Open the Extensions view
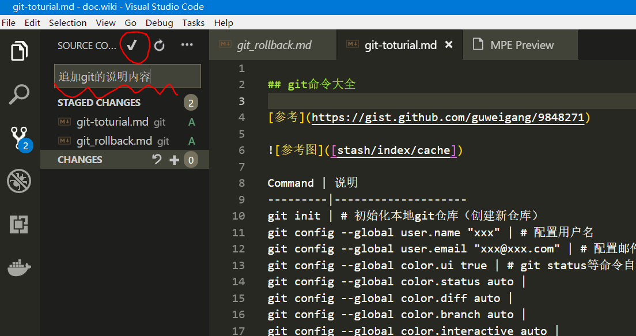Viewport: 636px width, 336px height. coord(19,223)
